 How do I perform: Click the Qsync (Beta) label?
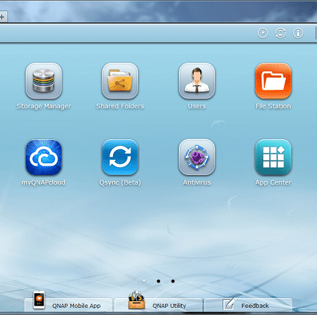point(120,182)
